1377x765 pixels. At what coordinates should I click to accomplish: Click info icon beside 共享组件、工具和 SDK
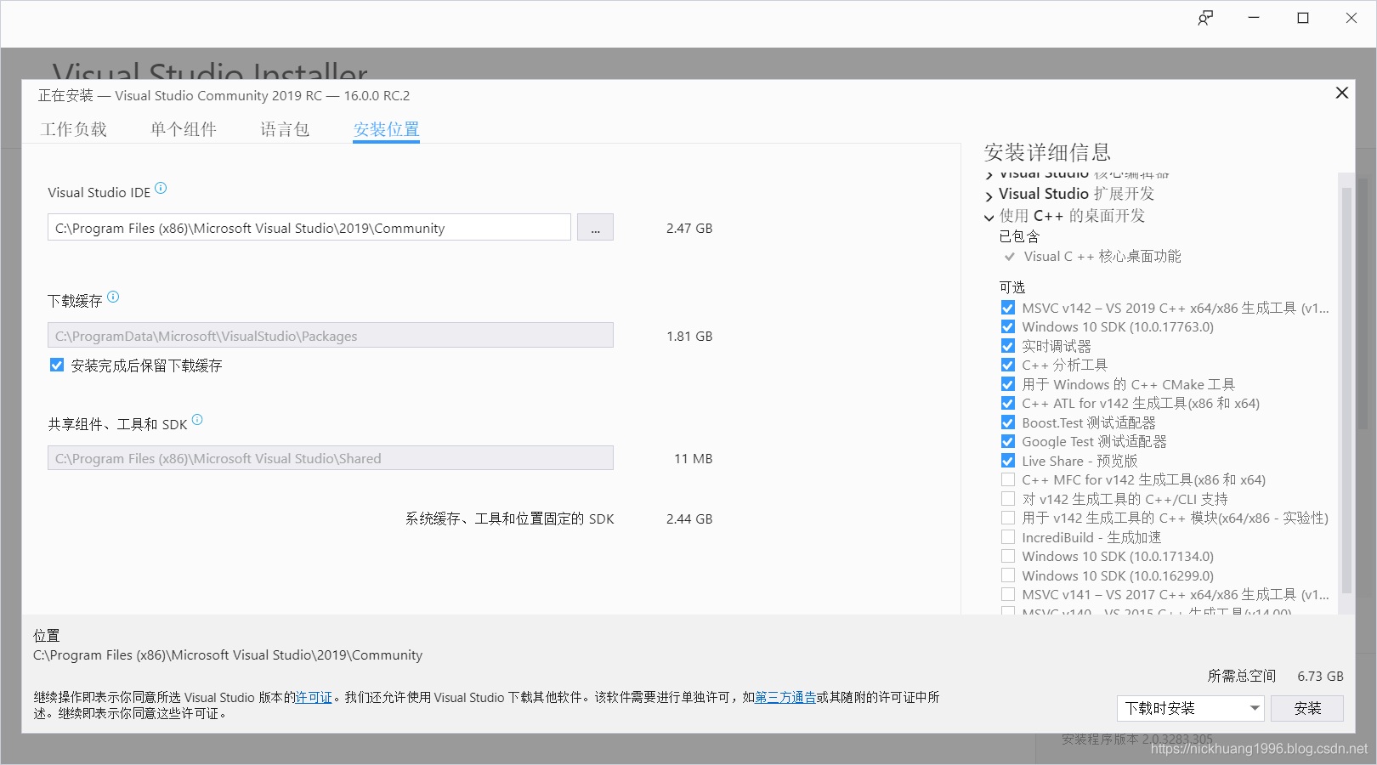pos(197,420)
